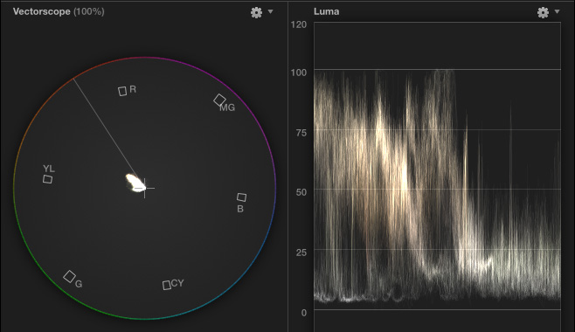Click the B blue target box

click(241, 197)
